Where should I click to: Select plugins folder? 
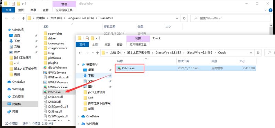click(x=53, y=63)
